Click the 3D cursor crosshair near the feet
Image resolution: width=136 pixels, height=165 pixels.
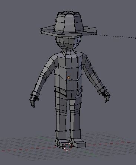pos(68,147)
